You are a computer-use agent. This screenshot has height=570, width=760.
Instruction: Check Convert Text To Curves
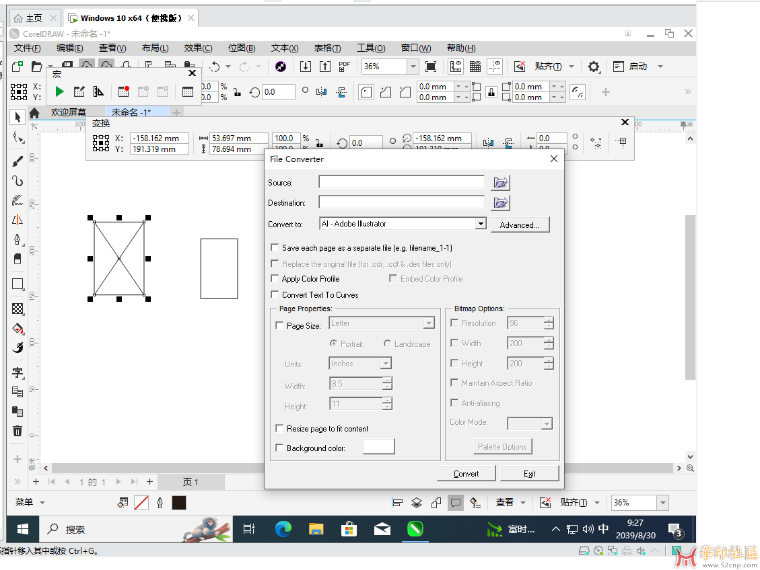tap(275, 294)
